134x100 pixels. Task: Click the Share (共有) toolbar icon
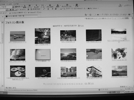click(77, 5)
